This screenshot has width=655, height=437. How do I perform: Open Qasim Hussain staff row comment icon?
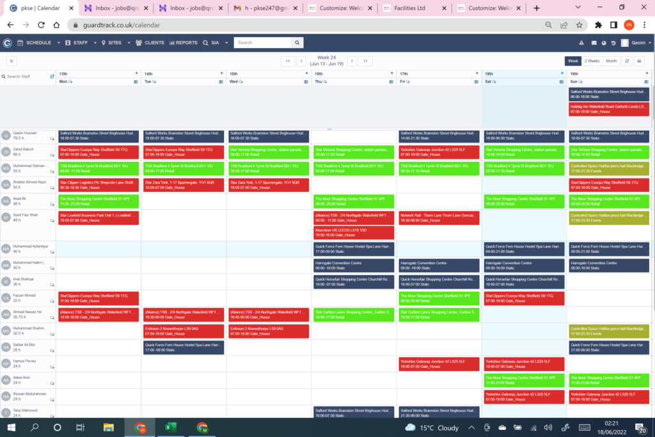point(52,139)
